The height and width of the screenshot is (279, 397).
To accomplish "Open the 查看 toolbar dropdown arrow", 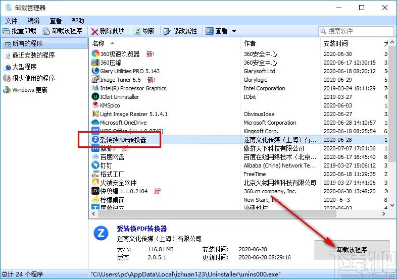I will pyautogui.click(x=234, y=31).
